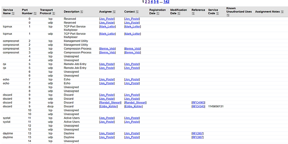
Task: Click the Assignment Notes column filter icon
Action: (x=282, y=12)
